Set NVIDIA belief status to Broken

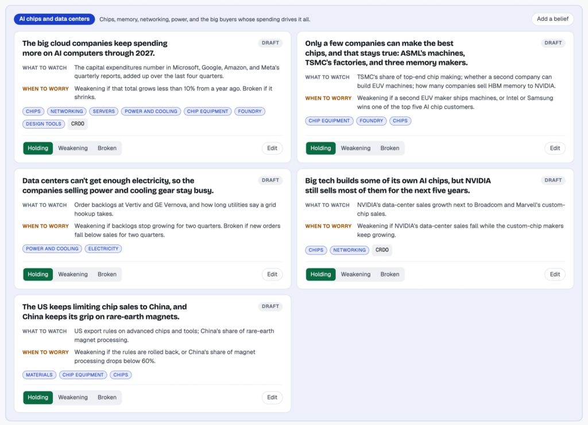(390, 275)
